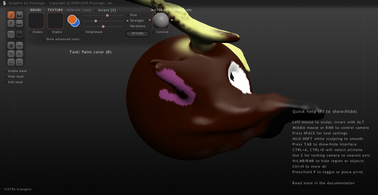Select the Fill color F tool
The image size is (378, 195).
click(x=11, y=24)
